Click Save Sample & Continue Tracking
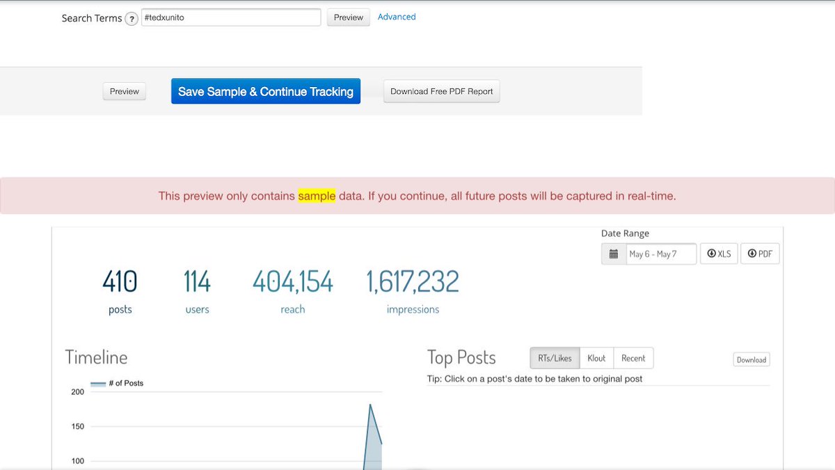Viewport: 835px width, 470px height. pos(266,91)
